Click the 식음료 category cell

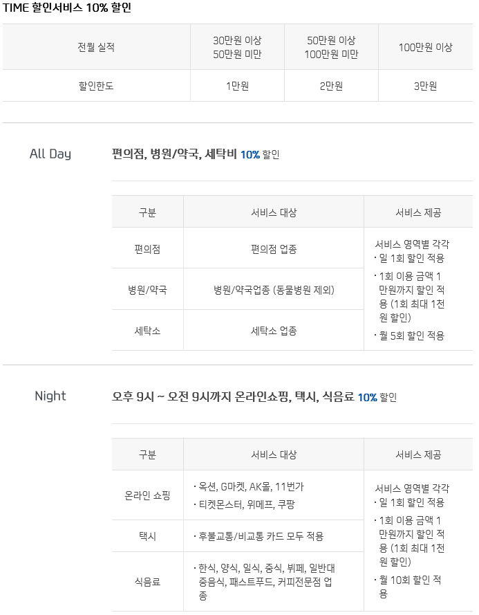pos(147,582)
